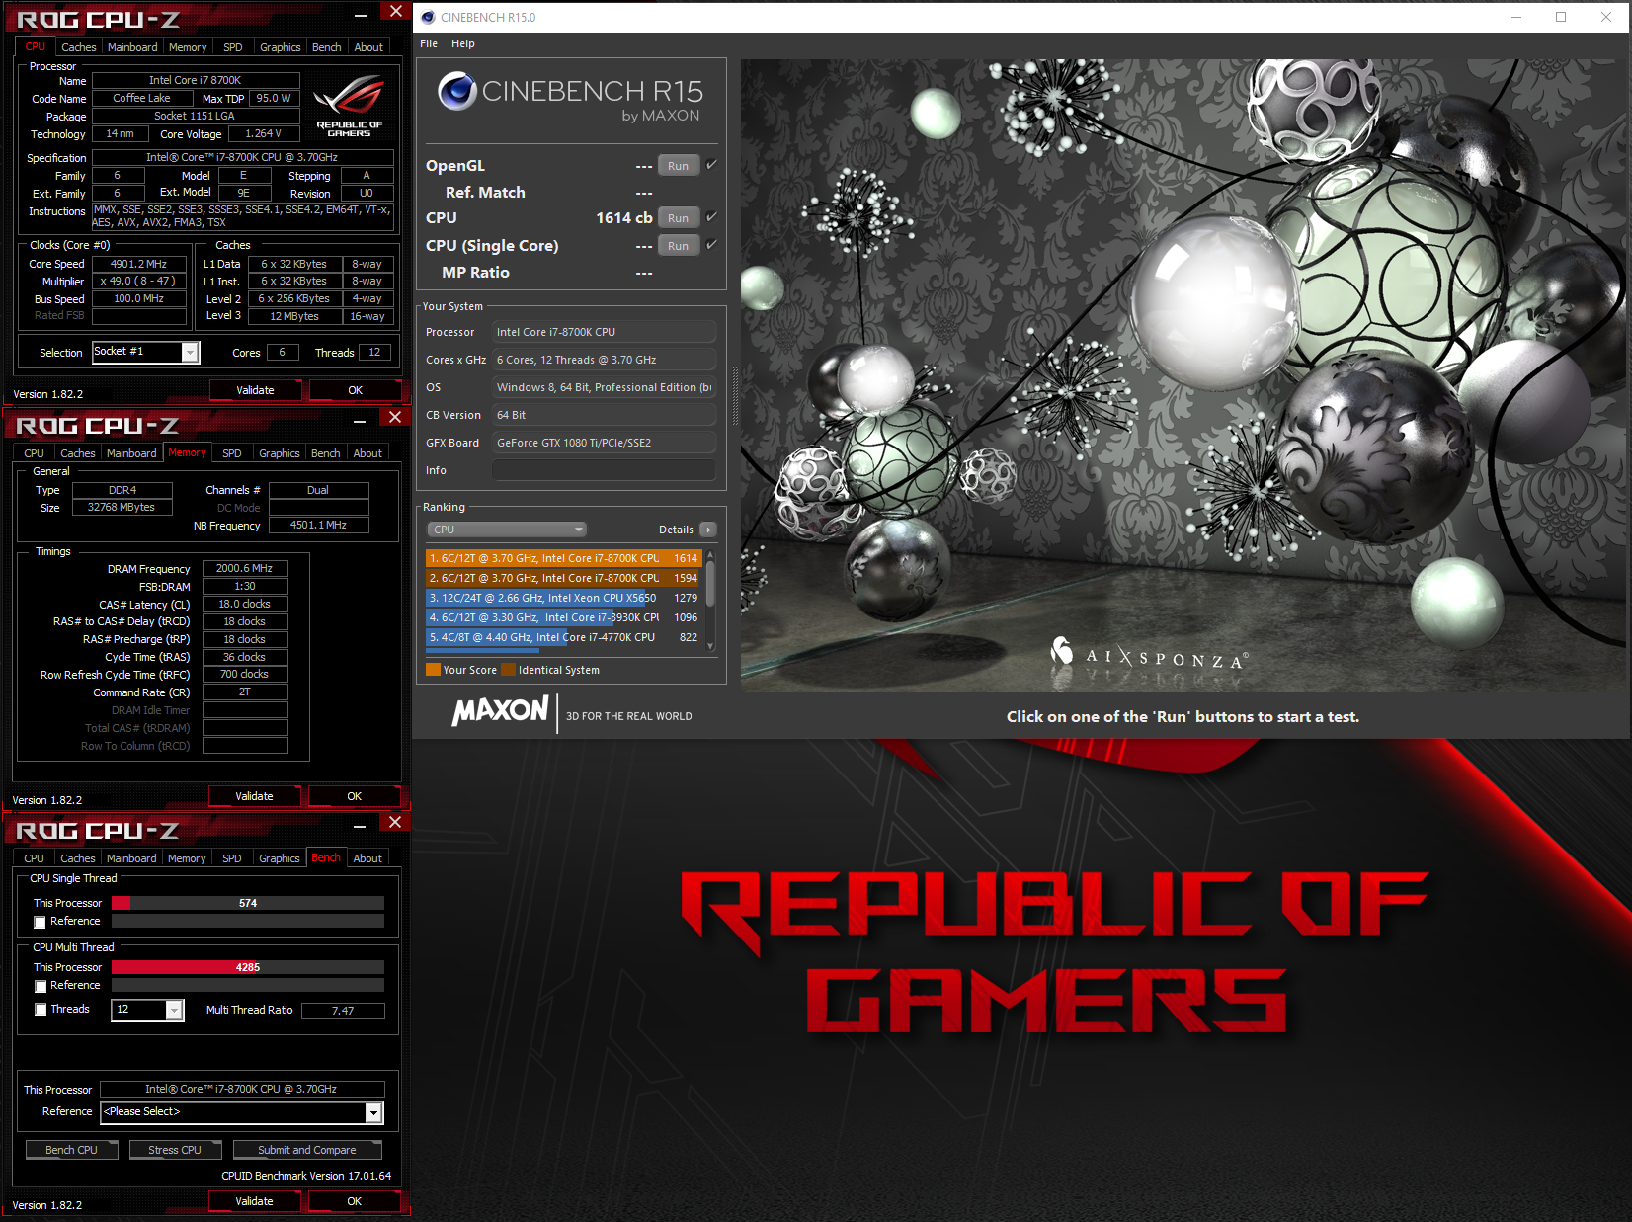The height and width of the screenshot is (1222, 1632).
Task: Click Stress CPU button
Action: point(175,1150)
